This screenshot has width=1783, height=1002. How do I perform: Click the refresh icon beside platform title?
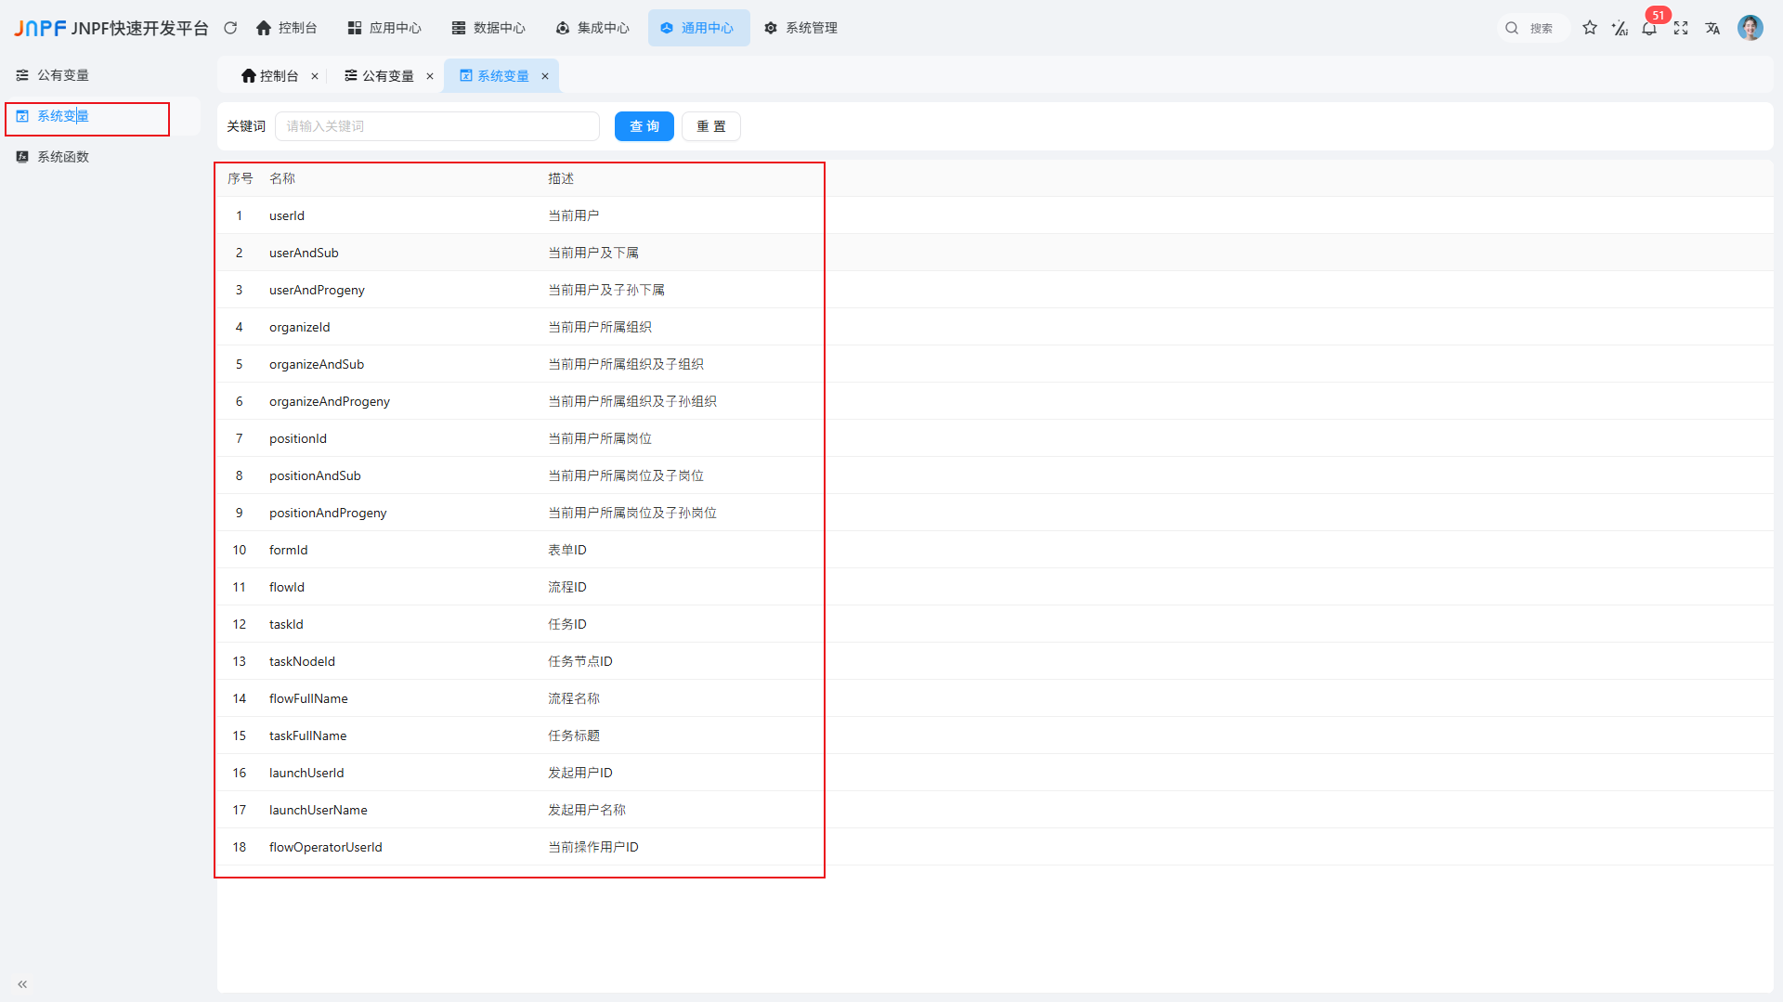click(230, 28)
